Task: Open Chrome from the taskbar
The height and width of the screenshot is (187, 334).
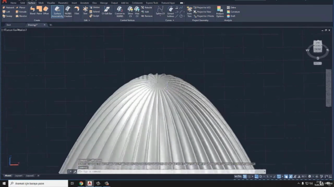Action: point(81,183)
